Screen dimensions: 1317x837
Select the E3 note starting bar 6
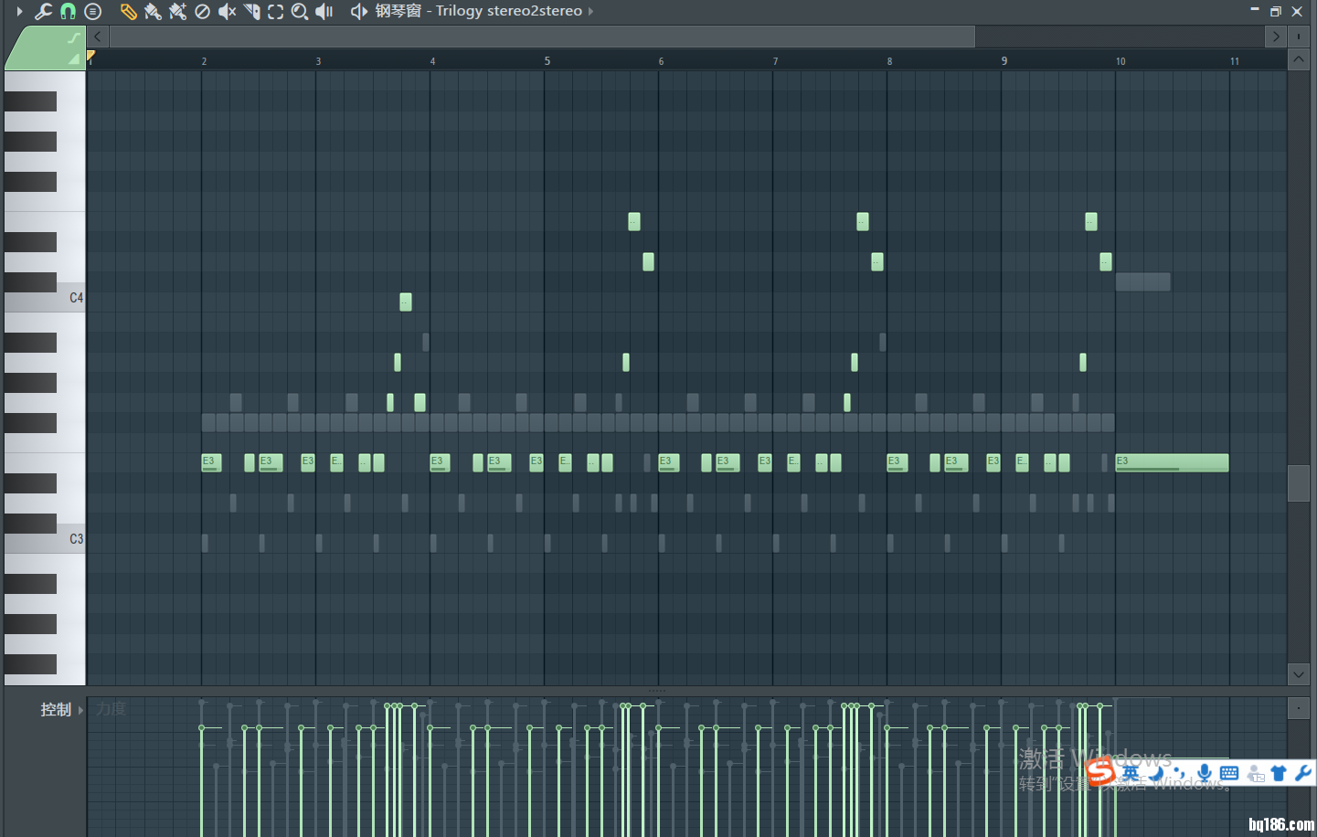pyautogui.click(x=668, y=462)
